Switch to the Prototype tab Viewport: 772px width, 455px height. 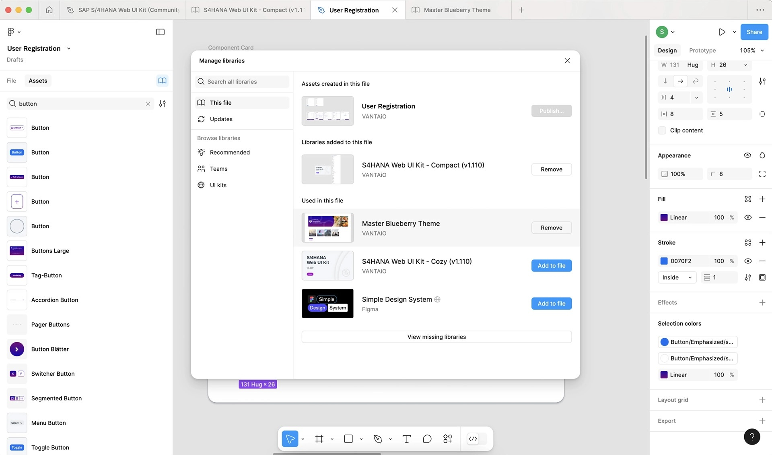coord(702,50)
